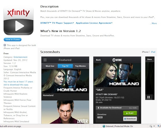Click the zoom magnifier icon in status bar
Screen dimensions: 161x128
point(158,126)
